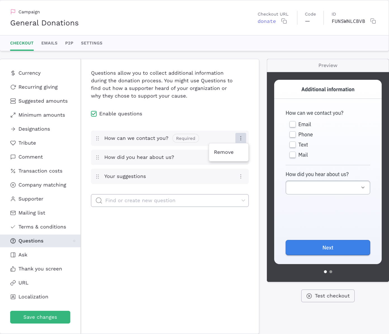Image resolution: width=389 pixels, height=334 pixels.
Task: Copy the campaign ID FUNSWNLCBVB
Action: [x=373, y=21]
